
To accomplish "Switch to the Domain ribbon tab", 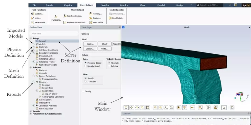I will click(49, 5).
